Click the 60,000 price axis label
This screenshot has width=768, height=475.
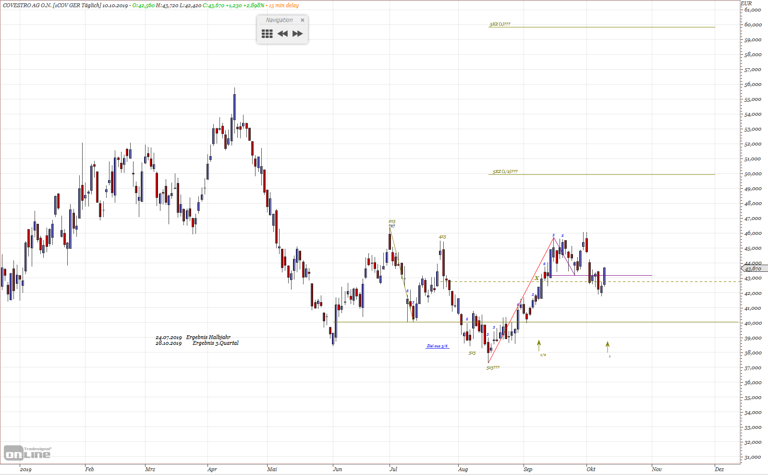coord(753,24)
